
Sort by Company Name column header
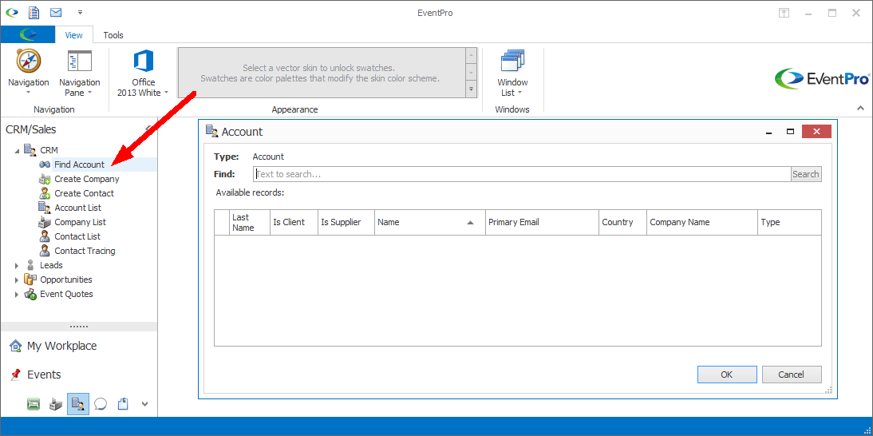(702, 222)
